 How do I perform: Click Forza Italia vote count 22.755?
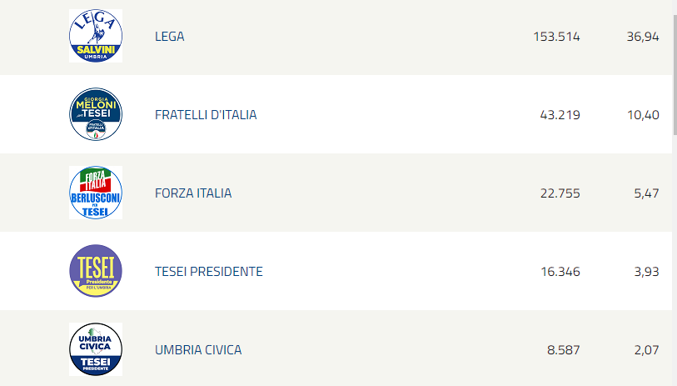560,193
